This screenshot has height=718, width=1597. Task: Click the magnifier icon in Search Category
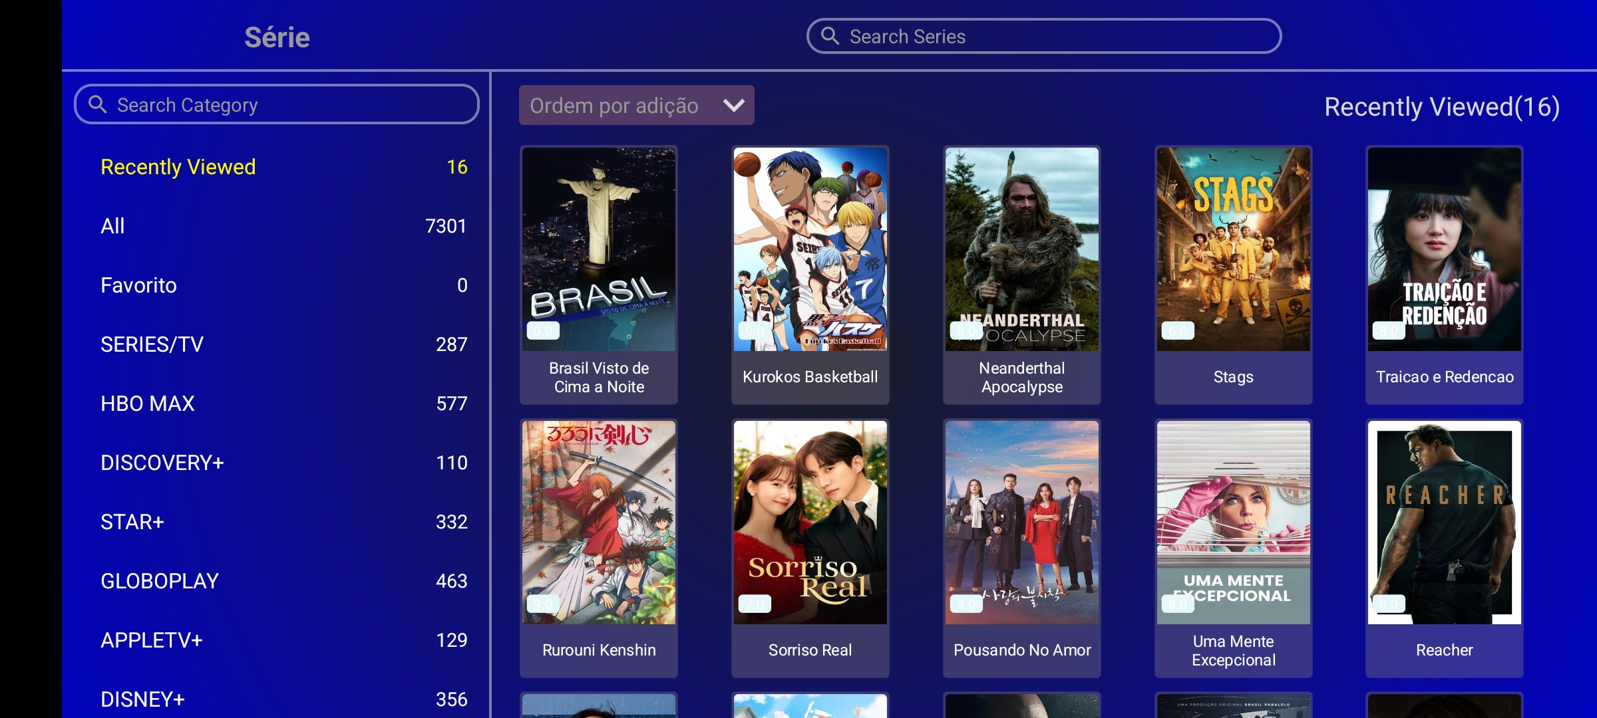coord(98,104)
